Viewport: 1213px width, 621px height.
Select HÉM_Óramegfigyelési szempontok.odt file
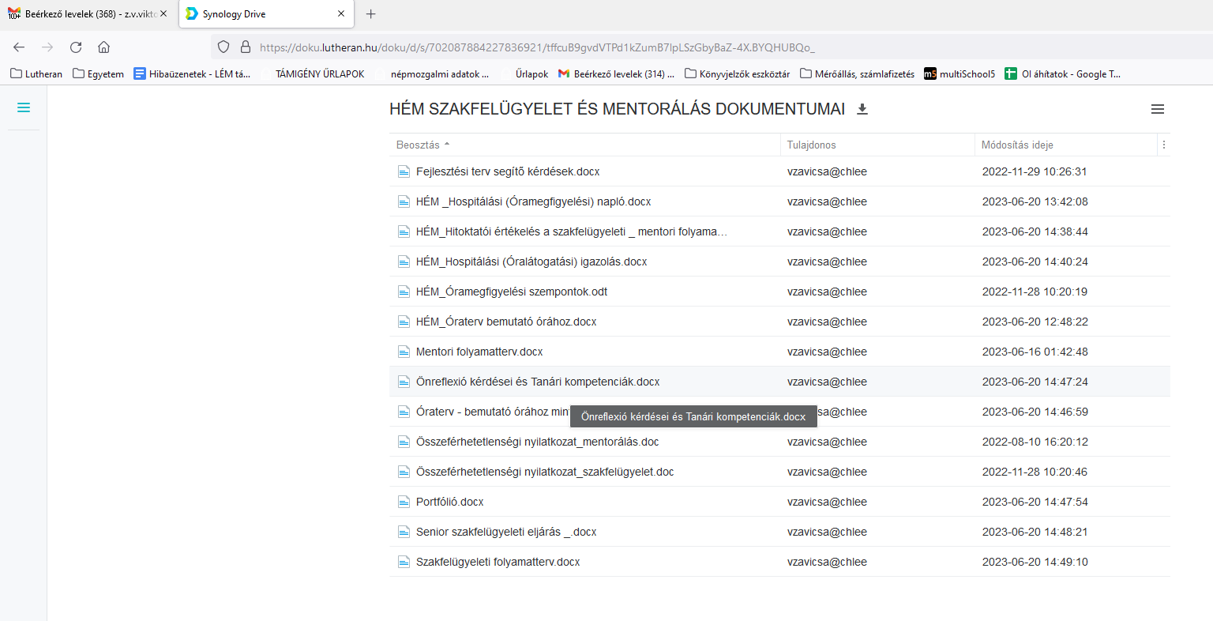[x=512, y=292]
